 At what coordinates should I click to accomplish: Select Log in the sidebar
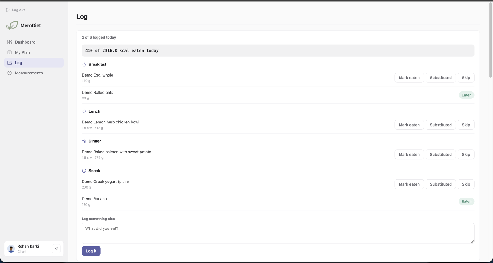(x=34, y=63)
